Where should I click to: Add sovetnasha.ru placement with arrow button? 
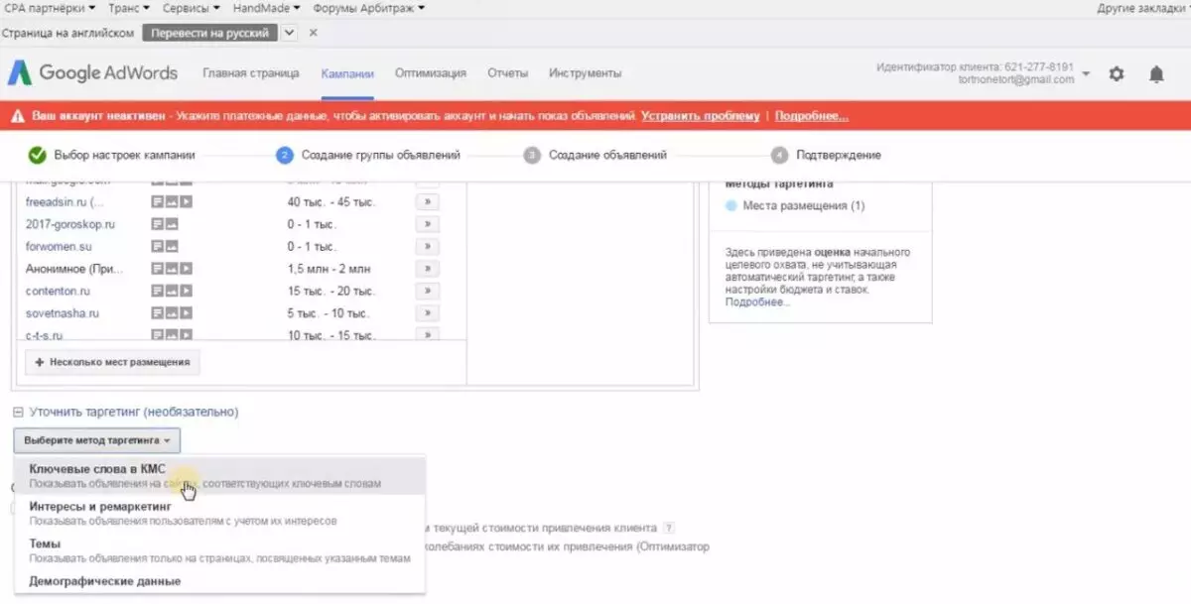pyautogui.click(x=427, y=313)
